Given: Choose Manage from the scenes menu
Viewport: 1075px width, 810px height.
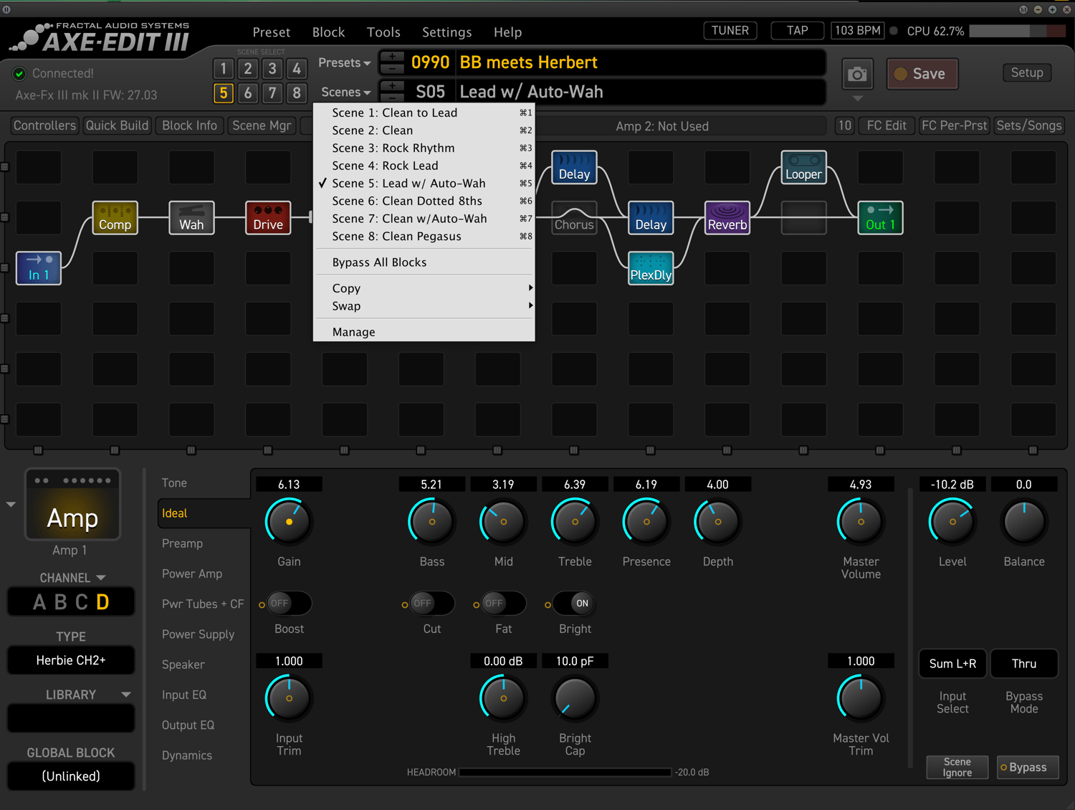Looking at the screenshot, I should tap(424, 332).
